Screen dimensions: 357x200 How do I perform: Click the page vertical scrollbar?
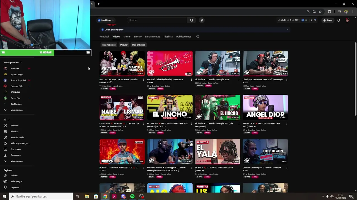(x=356, y=79)
